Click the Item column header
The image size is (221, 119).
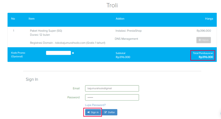click(31, 18)
